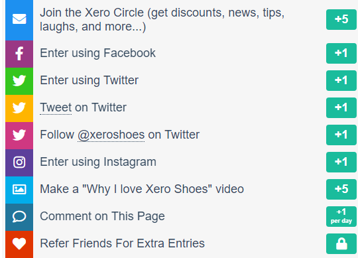Select Comment on This Page entry
The width and height of the screenshot is (358, 258).
tap(102, 216)
